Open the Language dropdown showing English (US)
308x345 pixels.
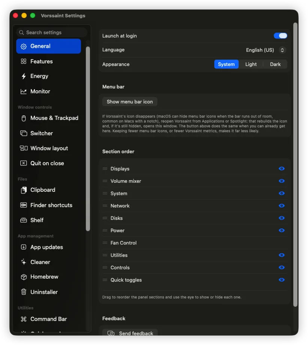[x=266, y=50]
